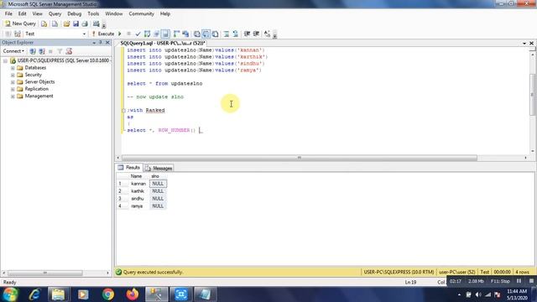This screenshot has width=537, height=302.
Task: Click the editor horizontal scrollbar
Action: 300,158
